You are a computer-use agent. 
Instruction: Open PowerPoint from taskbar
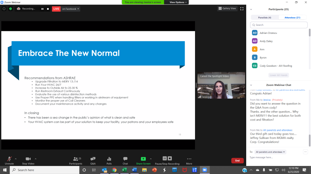point(154,170)
